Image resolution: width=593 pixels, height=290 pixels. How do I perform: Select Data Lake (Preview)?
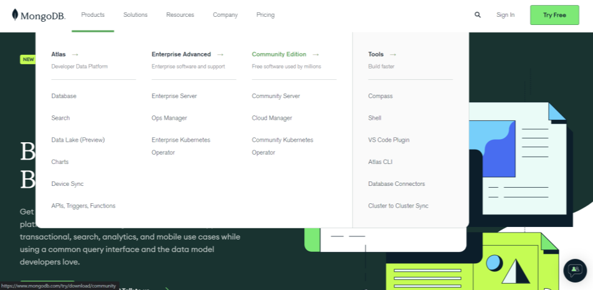(78, 140)
